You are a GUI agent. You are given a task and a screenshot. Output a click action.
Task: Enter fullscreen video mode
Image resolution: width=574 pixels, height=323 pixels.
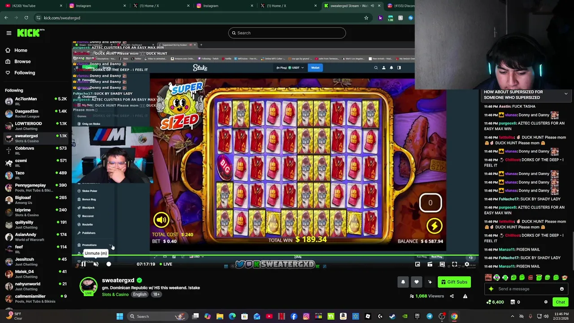click(454, 264)
